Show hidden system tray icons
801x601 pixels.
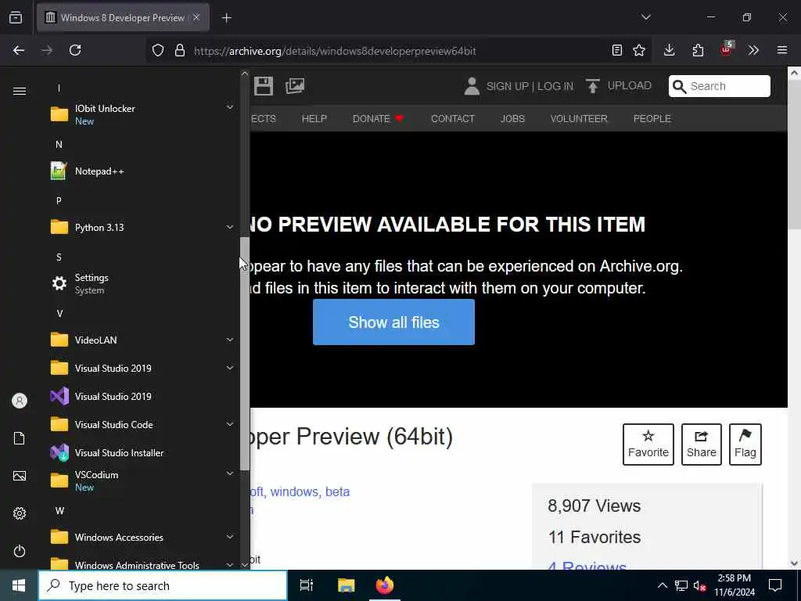pos(662,585)
